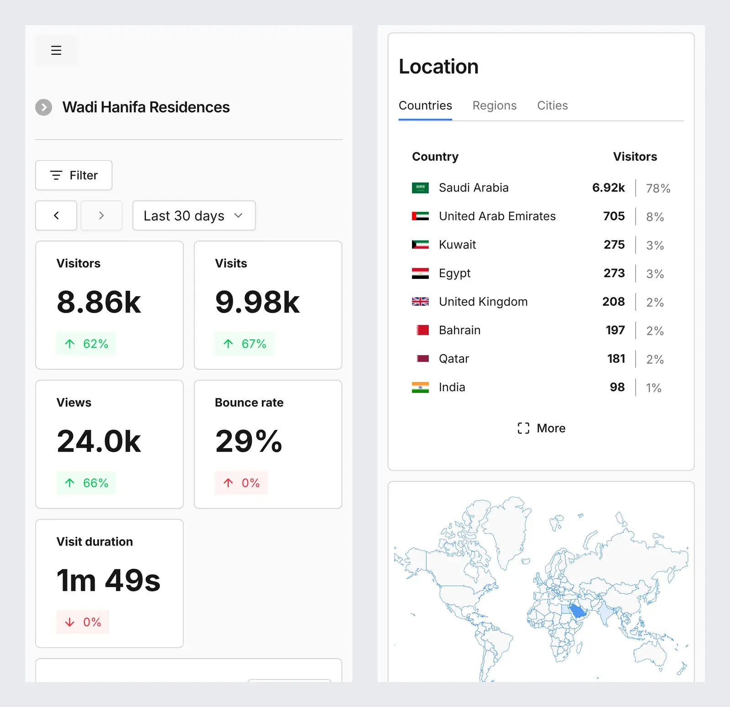Image resolution: width=730 pixels, height=707 pixels.
Task: Click the Egypt country name
Action: (x=454, y=274)
